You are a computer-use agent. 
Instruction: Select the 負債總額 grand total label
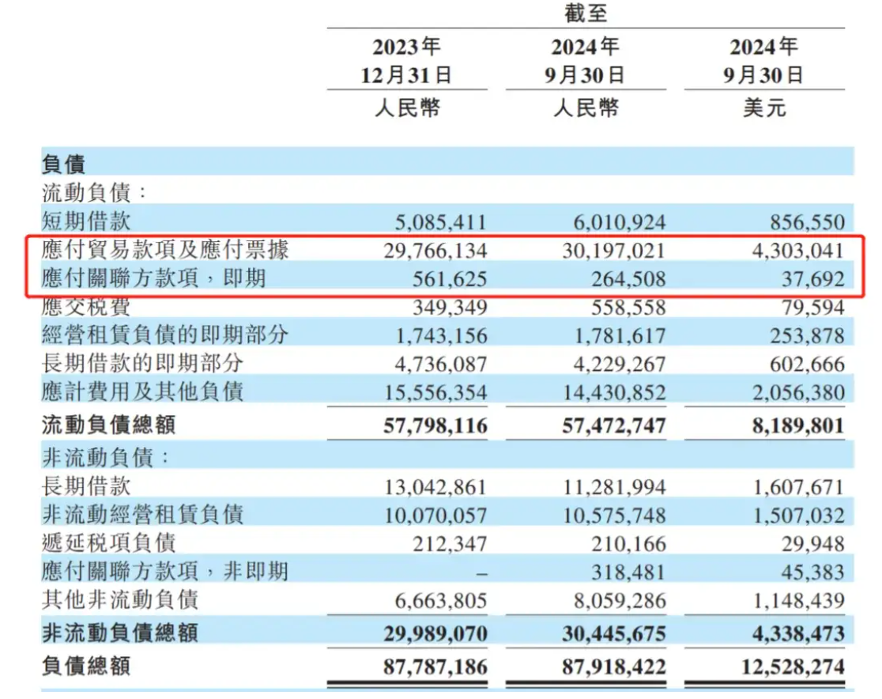point(86,666)
